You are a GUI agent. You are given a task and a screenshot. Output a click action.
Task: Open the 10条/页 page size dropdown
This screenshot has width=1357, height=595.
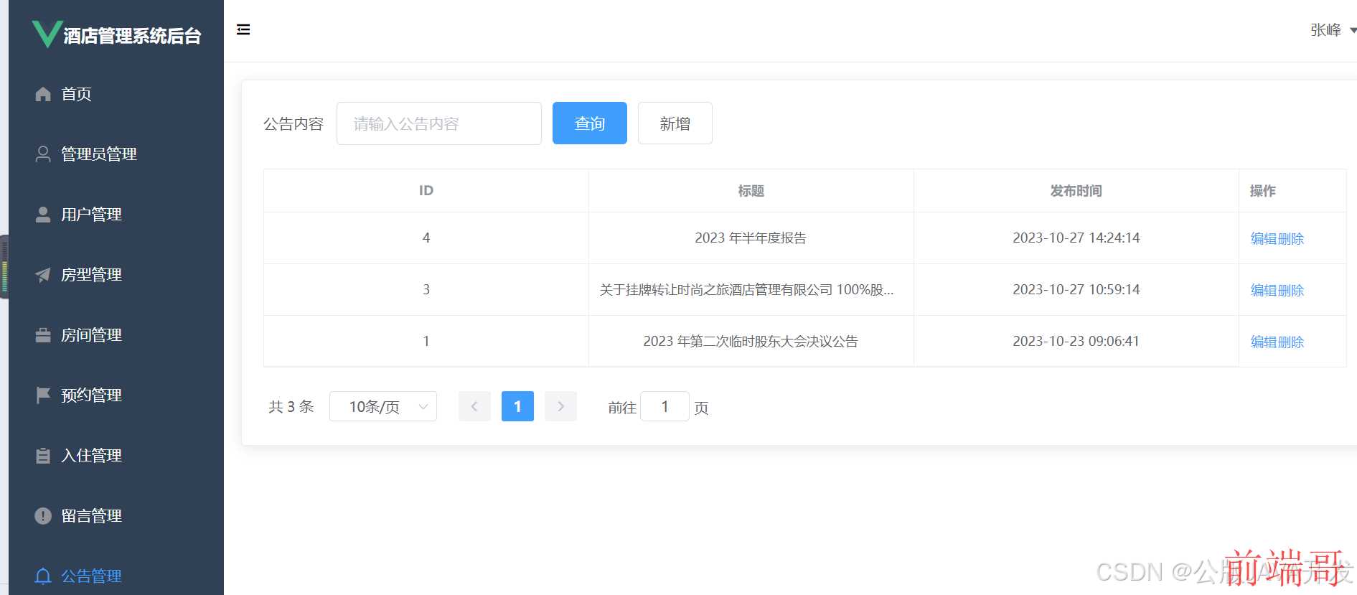click(383, 406)
